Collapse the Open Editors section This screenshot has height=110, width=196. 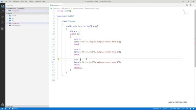(6, 8)
